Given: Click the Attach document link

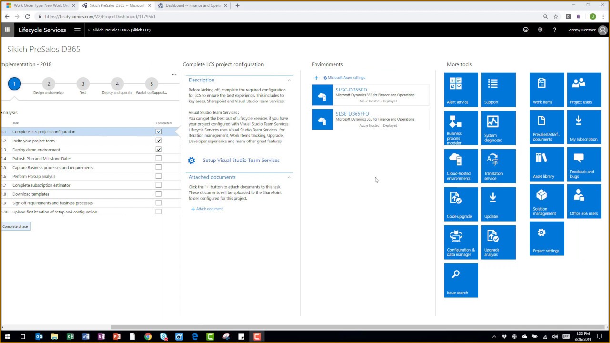Looking at the screenshot, I should pos(207,209).
